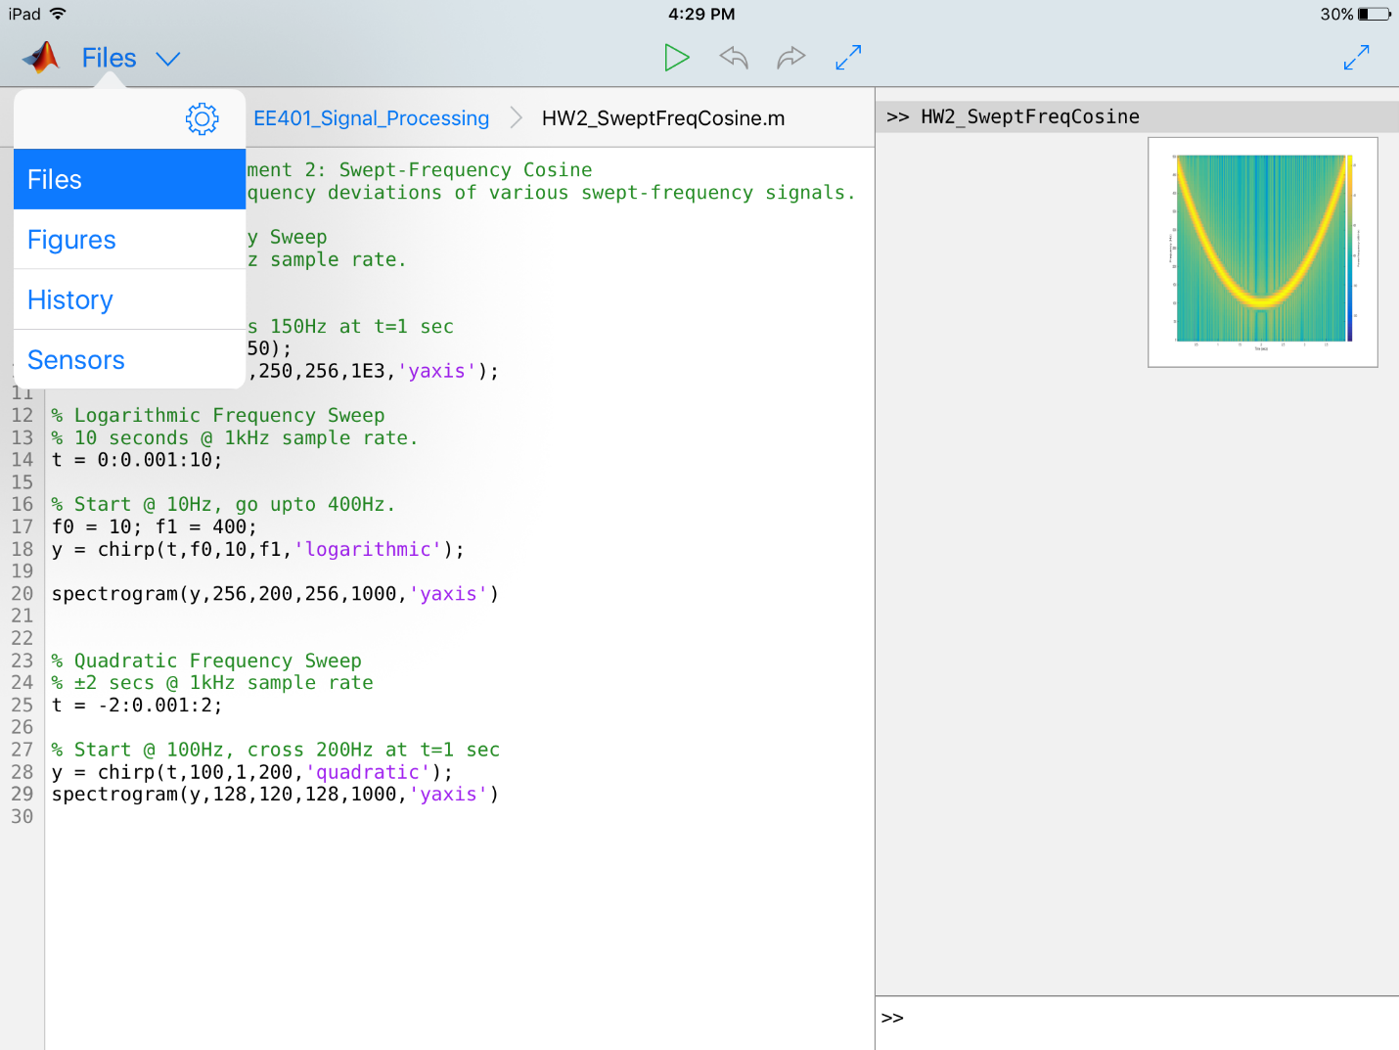The width and height of the screenshot is (1399, 1050).
Task: Select Files in the popup menu
Action: pos(129,179)
